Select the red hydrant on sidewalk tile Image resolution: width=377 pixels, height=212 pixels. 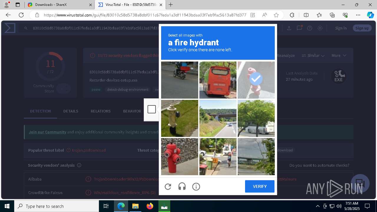pyautogui.click(x=180, y=157)
